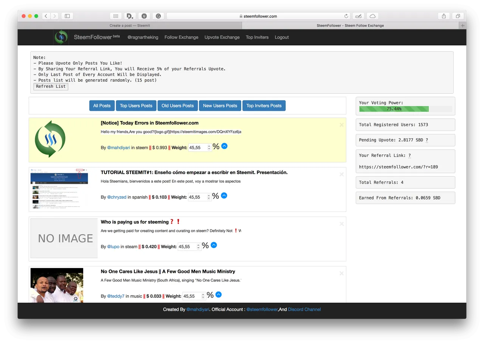
Task: Open the TUTORIAL STEEMIT#1 post thumbnail
Action: point(59,190)
